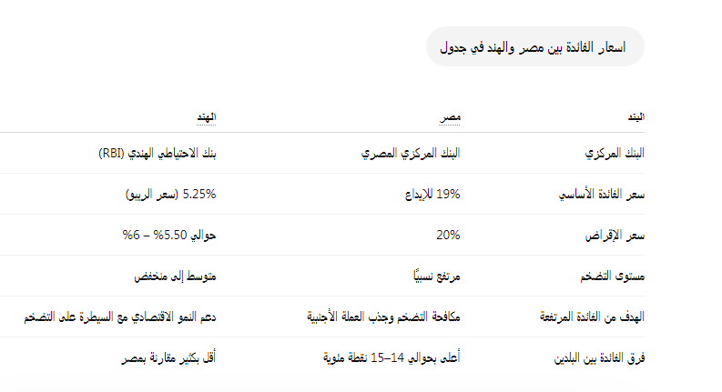Click the البند column header

pyautogui.click(x=636, y=117)
